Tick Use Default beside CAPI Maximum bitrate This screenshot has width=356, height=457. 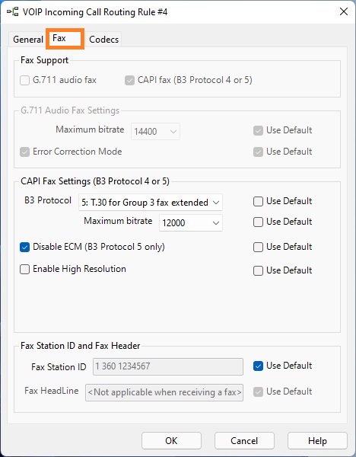point(258,222)
